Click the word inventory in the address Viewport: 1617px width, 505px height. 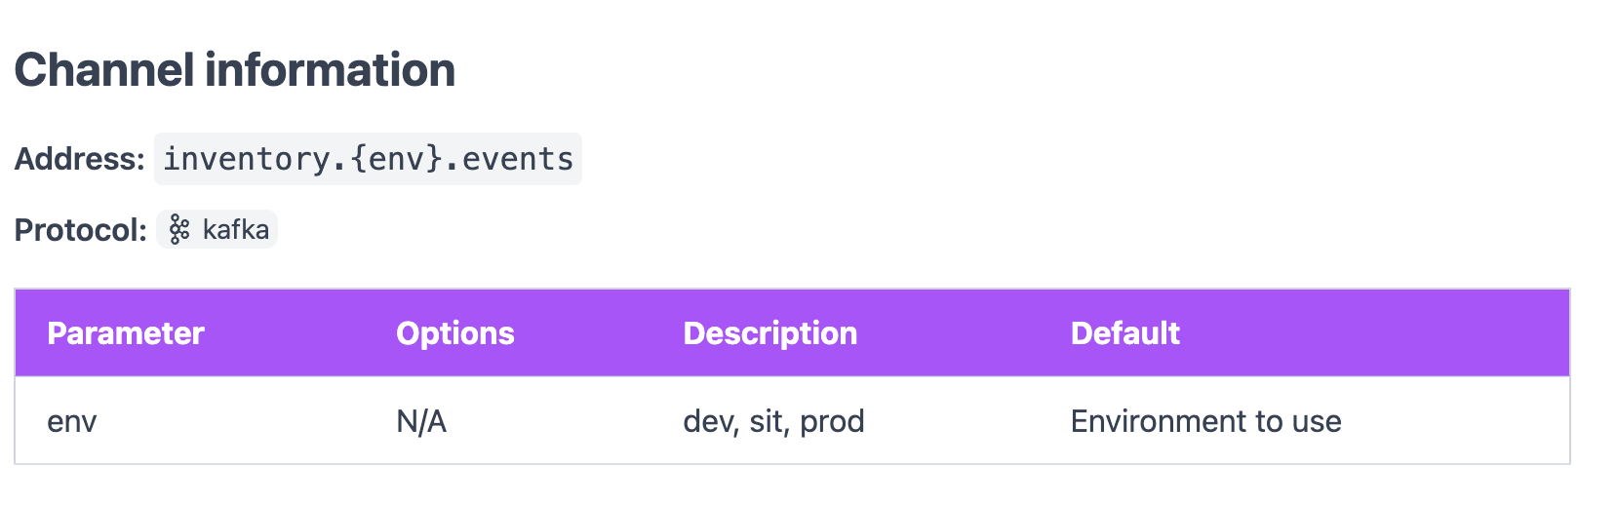[x=247, y=159]
